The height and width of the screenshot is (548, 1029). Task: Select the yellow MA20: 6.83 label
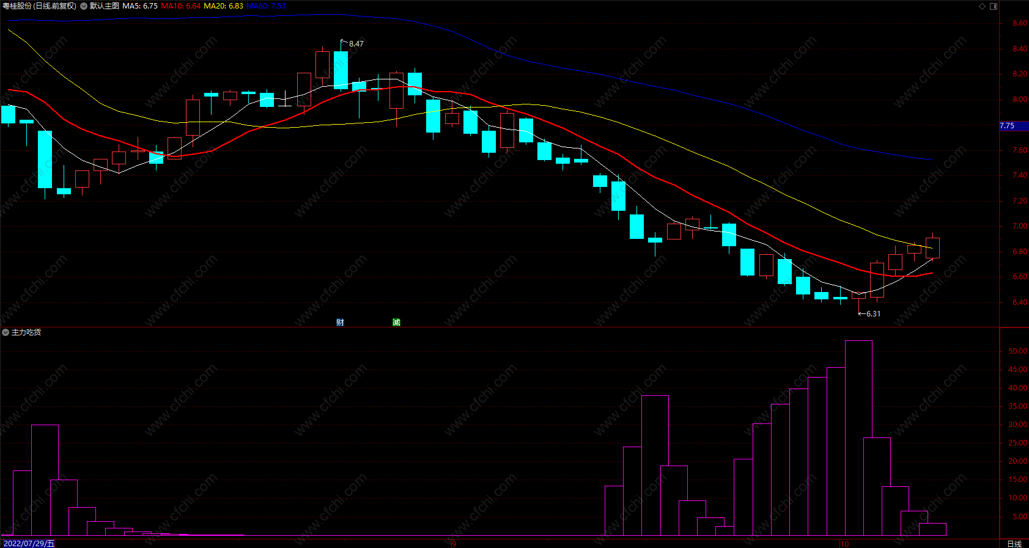click(x=223, y=6)
